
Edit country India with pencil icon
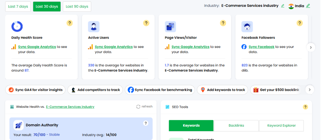(x=308, y=6)
